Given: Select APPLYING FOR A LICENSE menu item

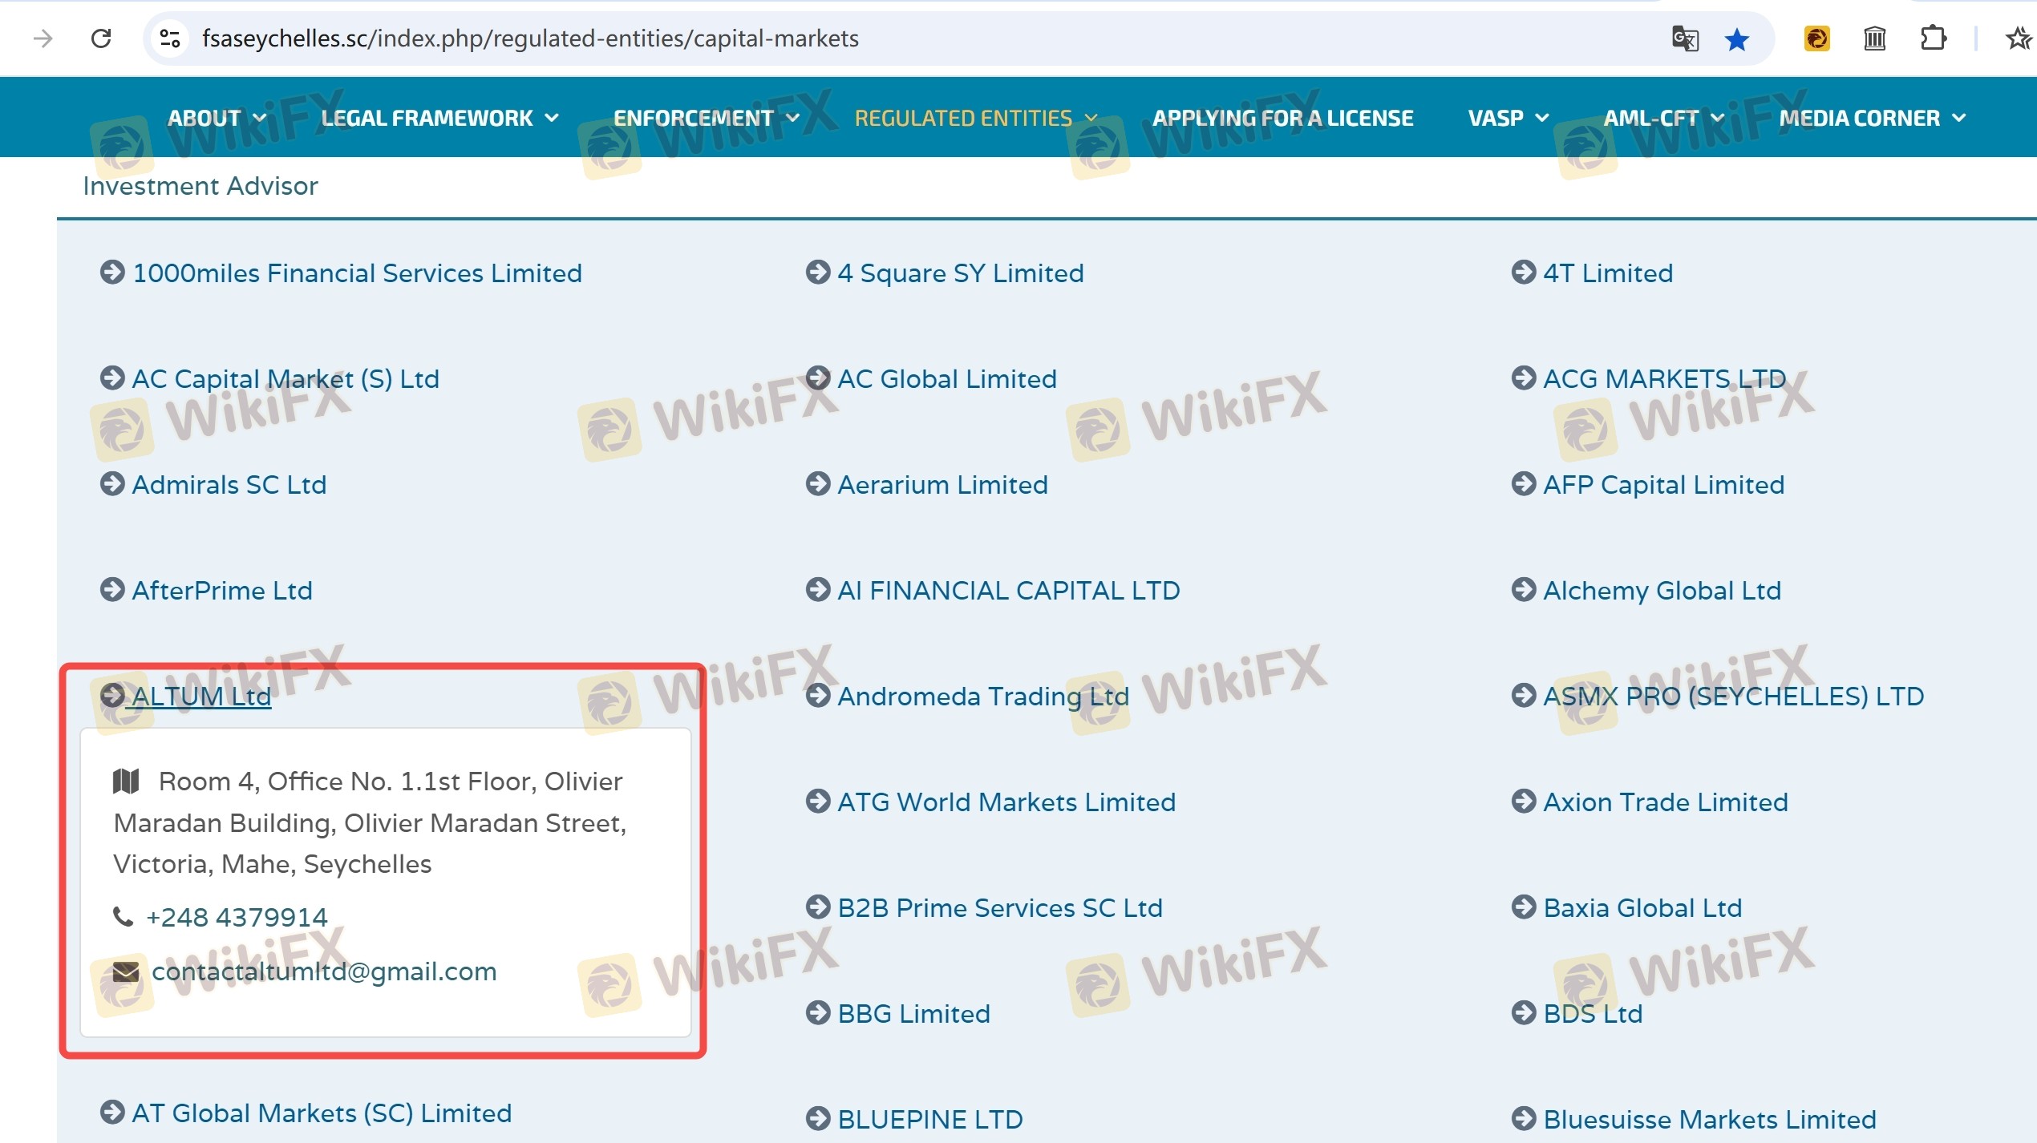Looking at the screenshot, I should point(1282,119).
